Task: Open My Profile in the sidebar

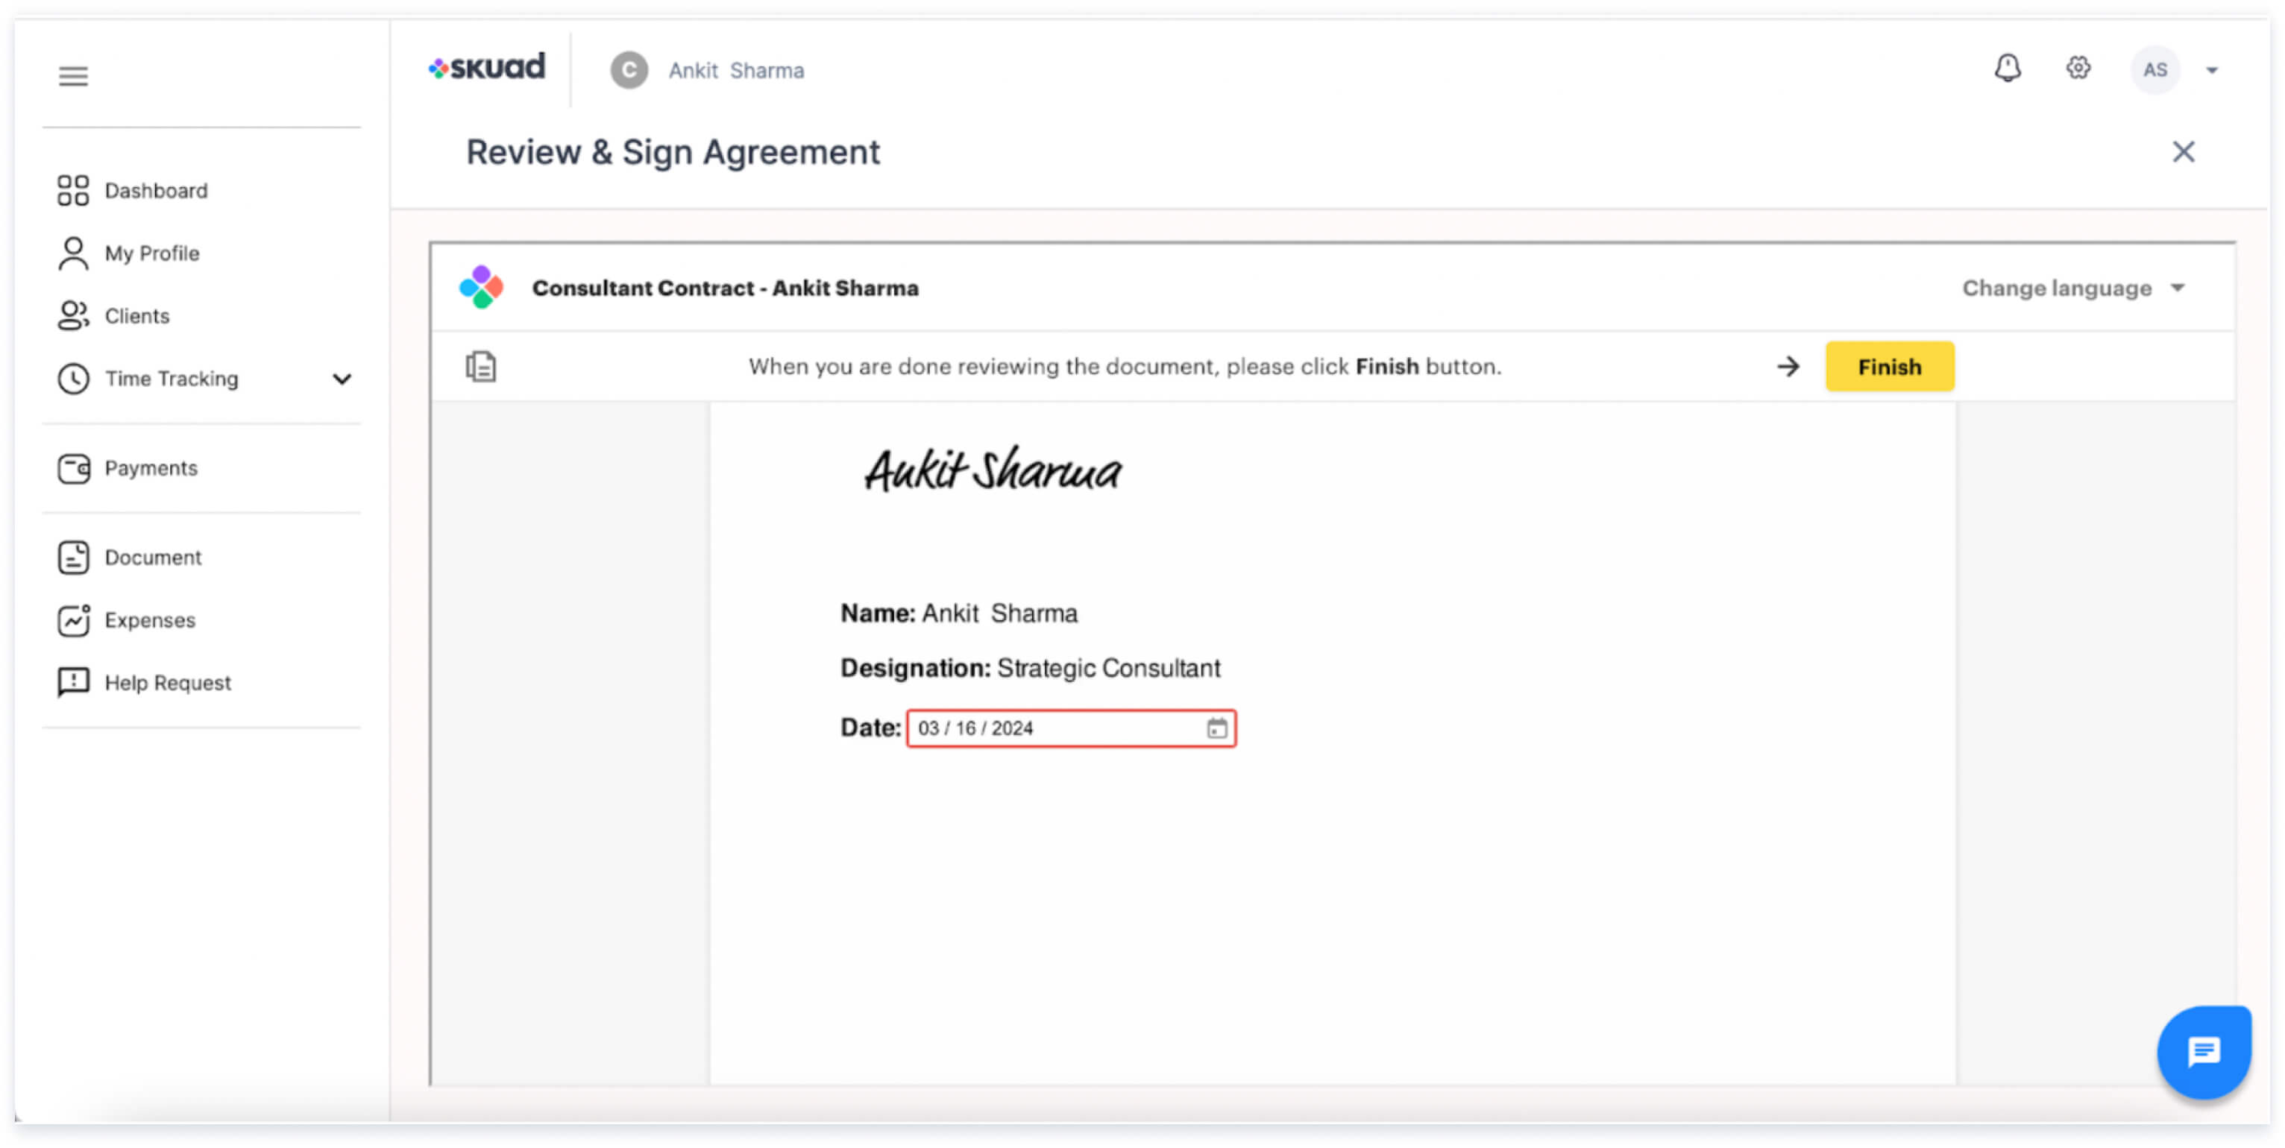Action: pos(151,253)
